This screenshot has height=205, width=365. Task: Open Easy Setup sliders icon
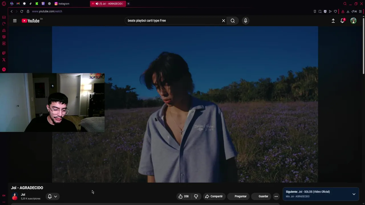pyautogui.click(x=360, y=11)
